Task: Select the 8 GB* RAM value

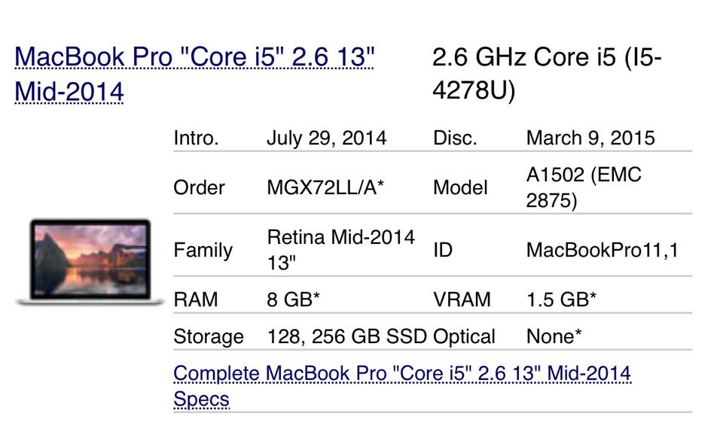Action: point(294,300)
